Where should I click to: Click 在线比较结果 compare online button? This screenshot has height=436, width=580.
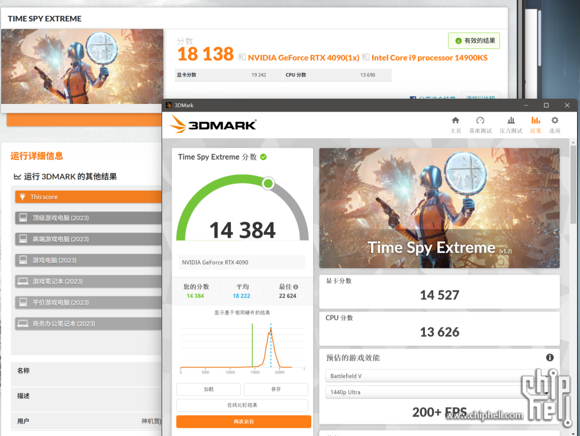[x=243, y=405]
